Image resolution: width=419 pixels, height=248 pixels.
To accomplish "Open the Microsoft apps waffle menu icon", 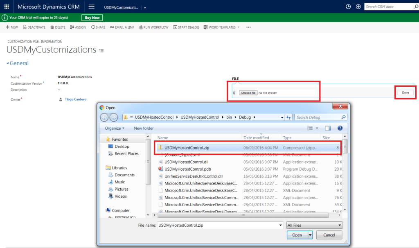I will 6,6.
